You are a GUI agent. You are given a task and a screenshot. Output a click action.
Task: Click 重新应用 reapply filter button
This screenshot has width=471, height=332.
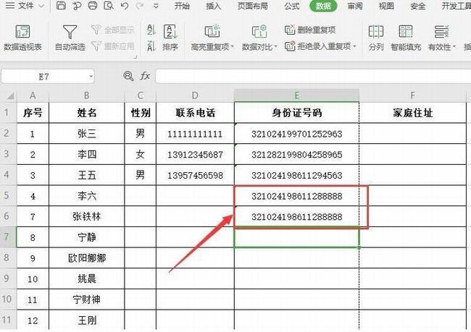pyautogui.click(x=113, y=46)
